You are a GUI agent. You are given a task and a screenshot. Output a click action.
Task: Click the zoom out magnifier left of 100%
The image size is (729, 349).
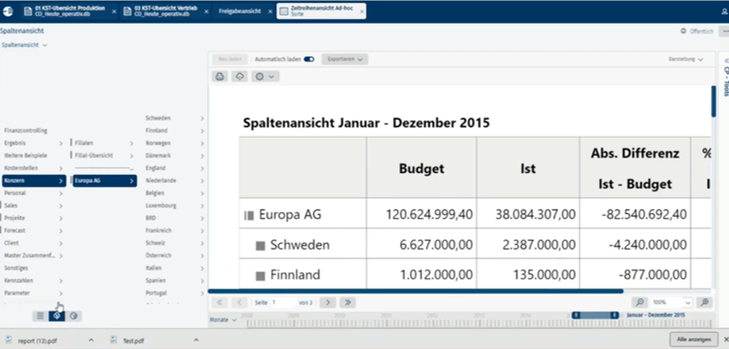[x=640, y=302]
